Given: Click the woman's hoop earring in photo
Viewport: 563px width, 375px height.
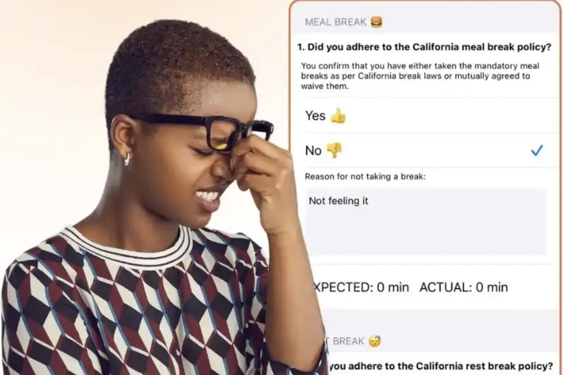Looking at the screenshot, I should pos(127,159).
